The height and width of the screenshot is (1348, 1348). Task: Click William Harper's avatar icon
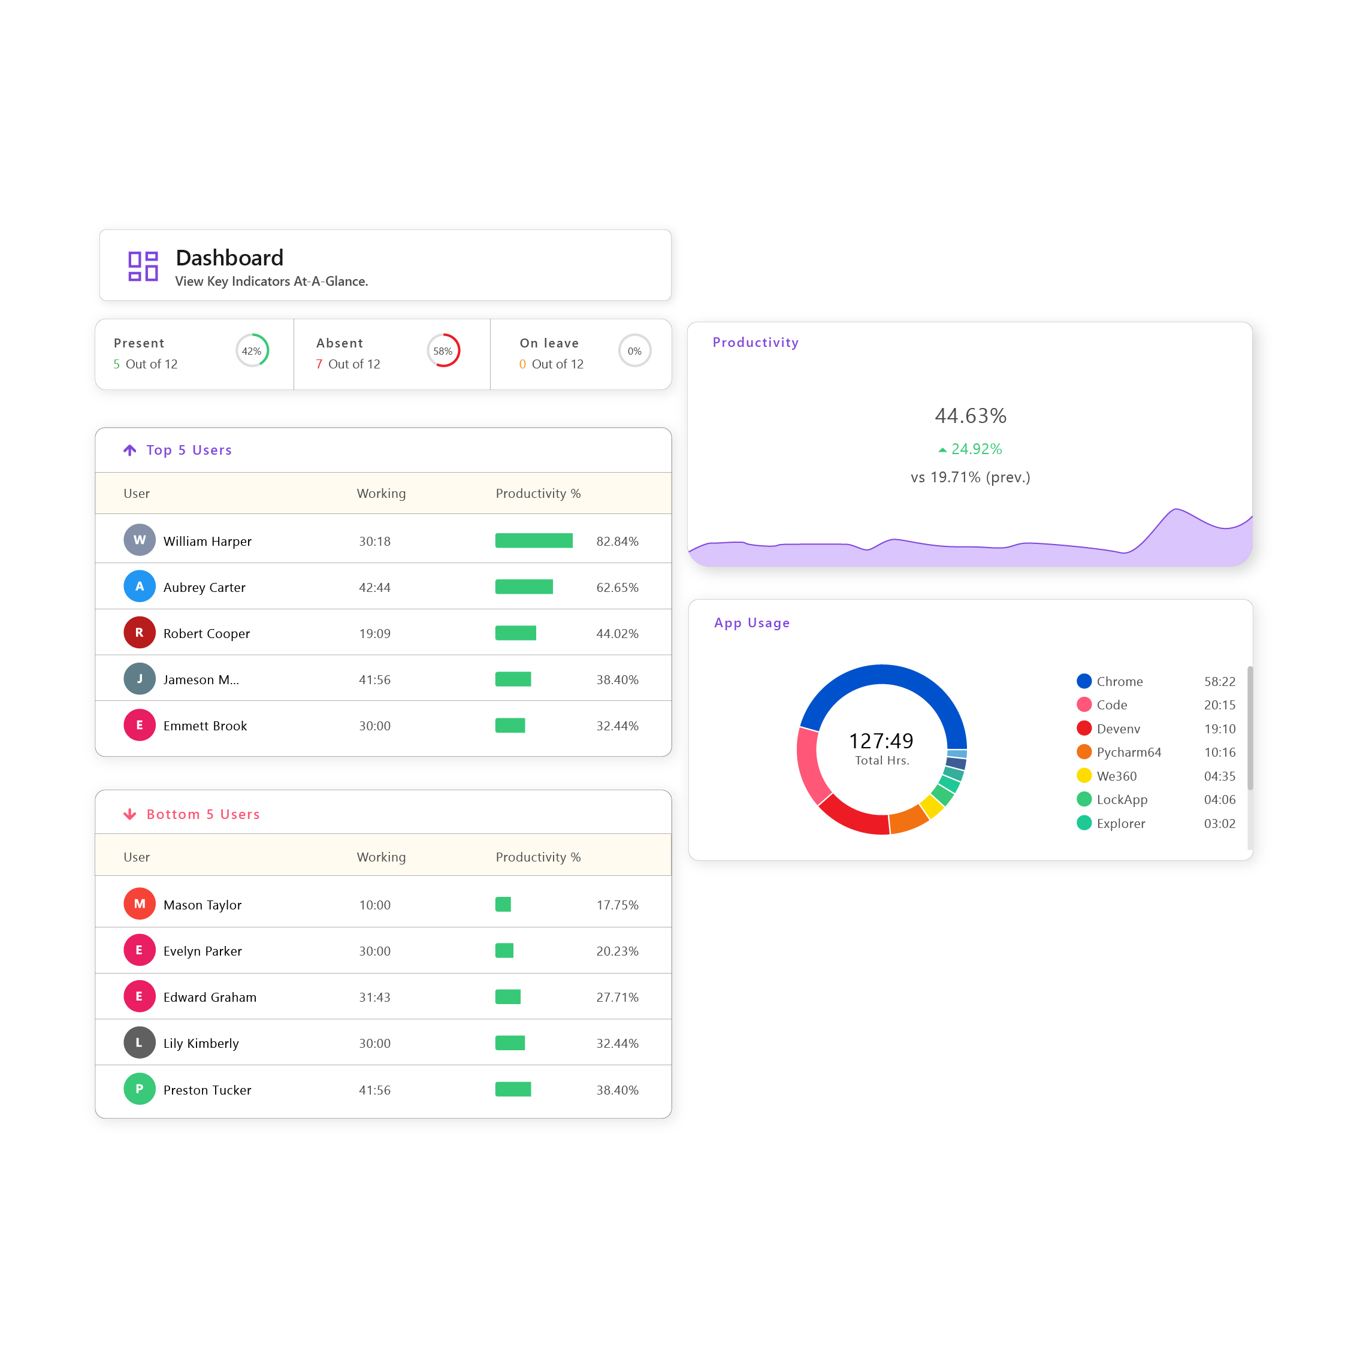click(140, 540)
